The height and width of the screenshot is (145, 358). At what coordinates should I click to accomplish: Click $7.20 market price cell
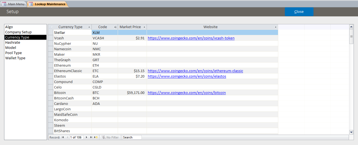(132, 76)
